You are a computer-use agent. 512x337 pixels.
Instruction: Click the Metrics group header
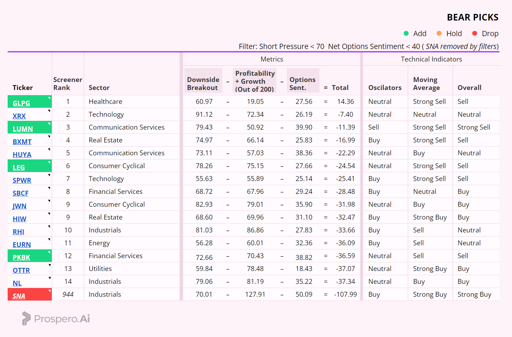[272, 59]
